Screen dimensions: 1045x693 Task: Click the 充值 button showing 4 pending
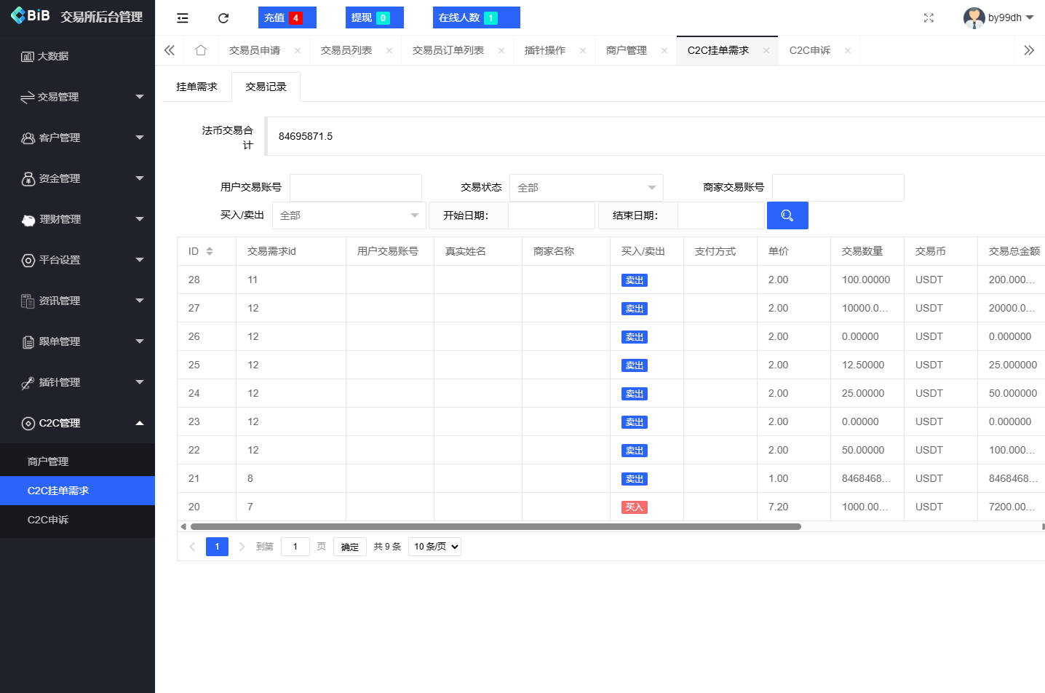pos(287,17)
